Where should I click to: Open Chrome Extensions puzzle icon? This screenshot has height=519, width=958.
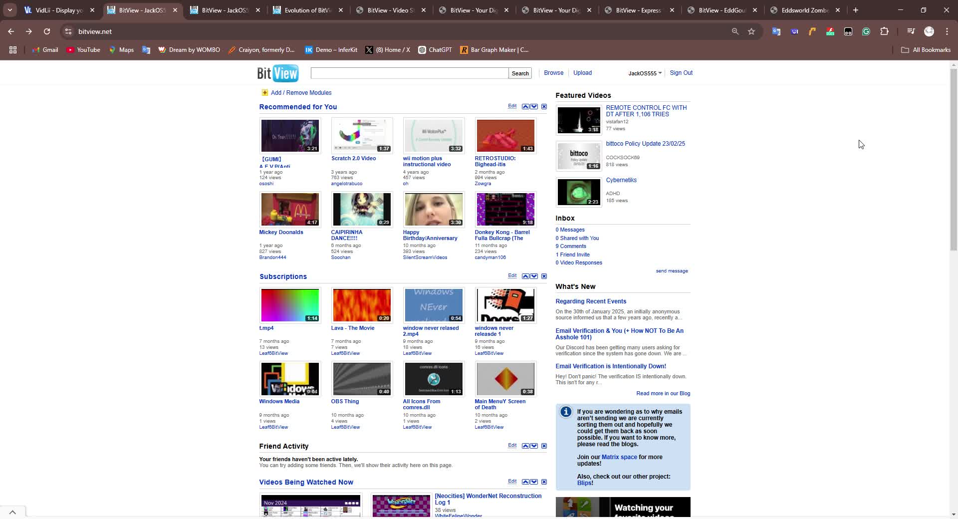click(884, 31)
